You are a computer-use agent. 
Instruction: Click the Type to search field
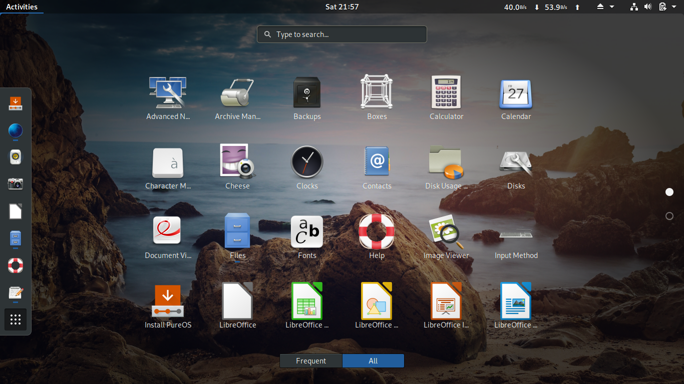(342, 34)
